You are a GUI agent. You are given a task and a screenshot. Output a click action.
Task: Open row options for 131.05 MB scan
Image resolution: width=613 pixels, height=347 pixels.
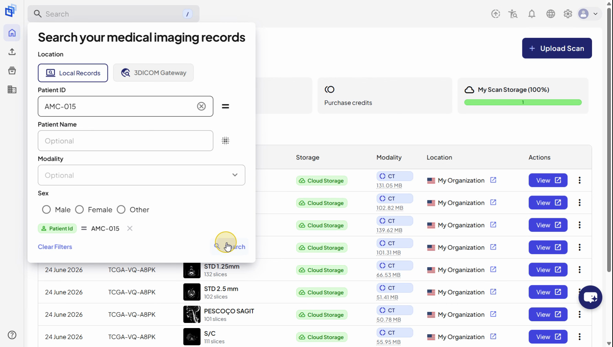580,180
